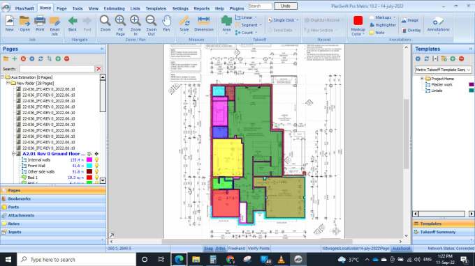This screenshot has height=266, width=475.
Task: Toggle AutoScroll in status bar
Action: tap(401, 249)
